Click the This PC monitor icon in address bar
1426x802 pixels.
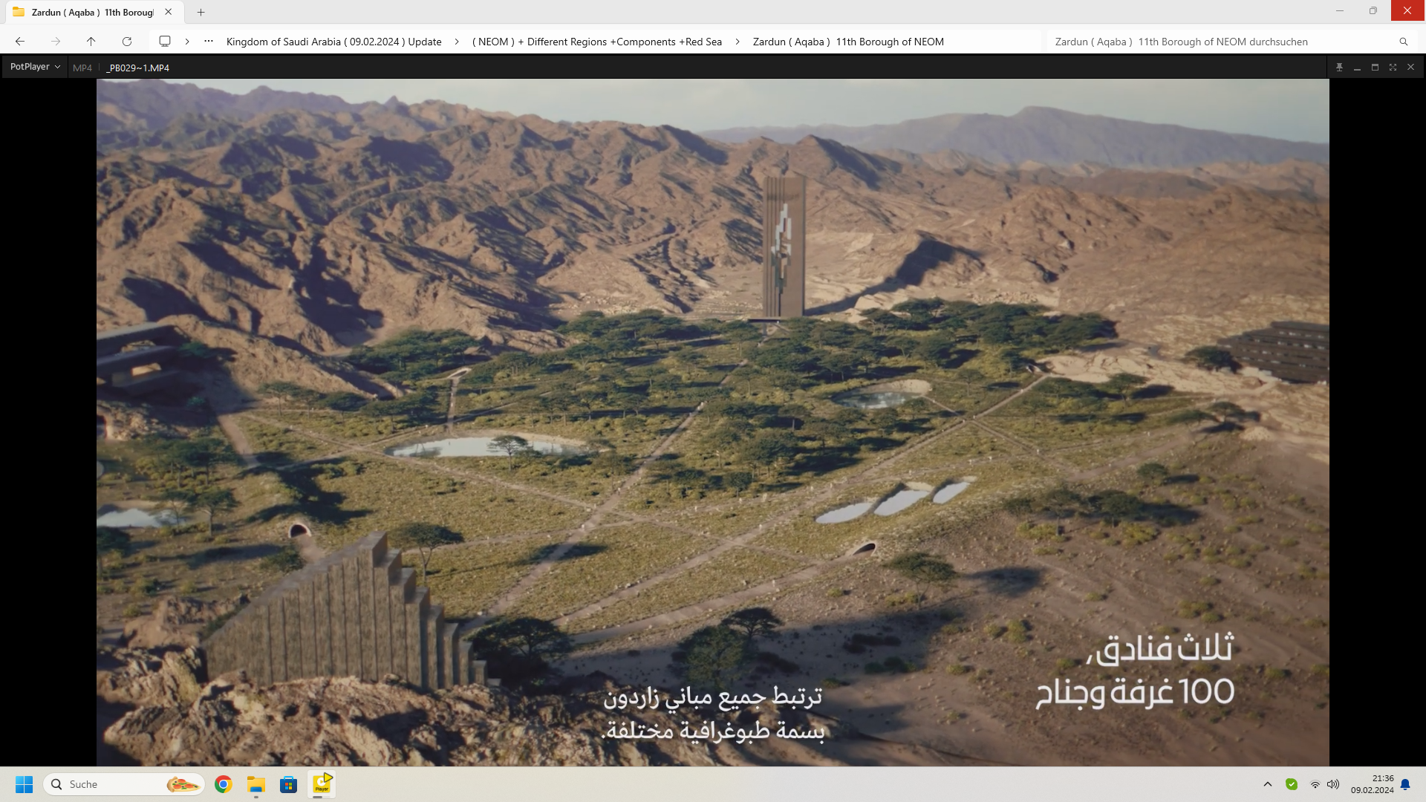click(x=165, y=42)
